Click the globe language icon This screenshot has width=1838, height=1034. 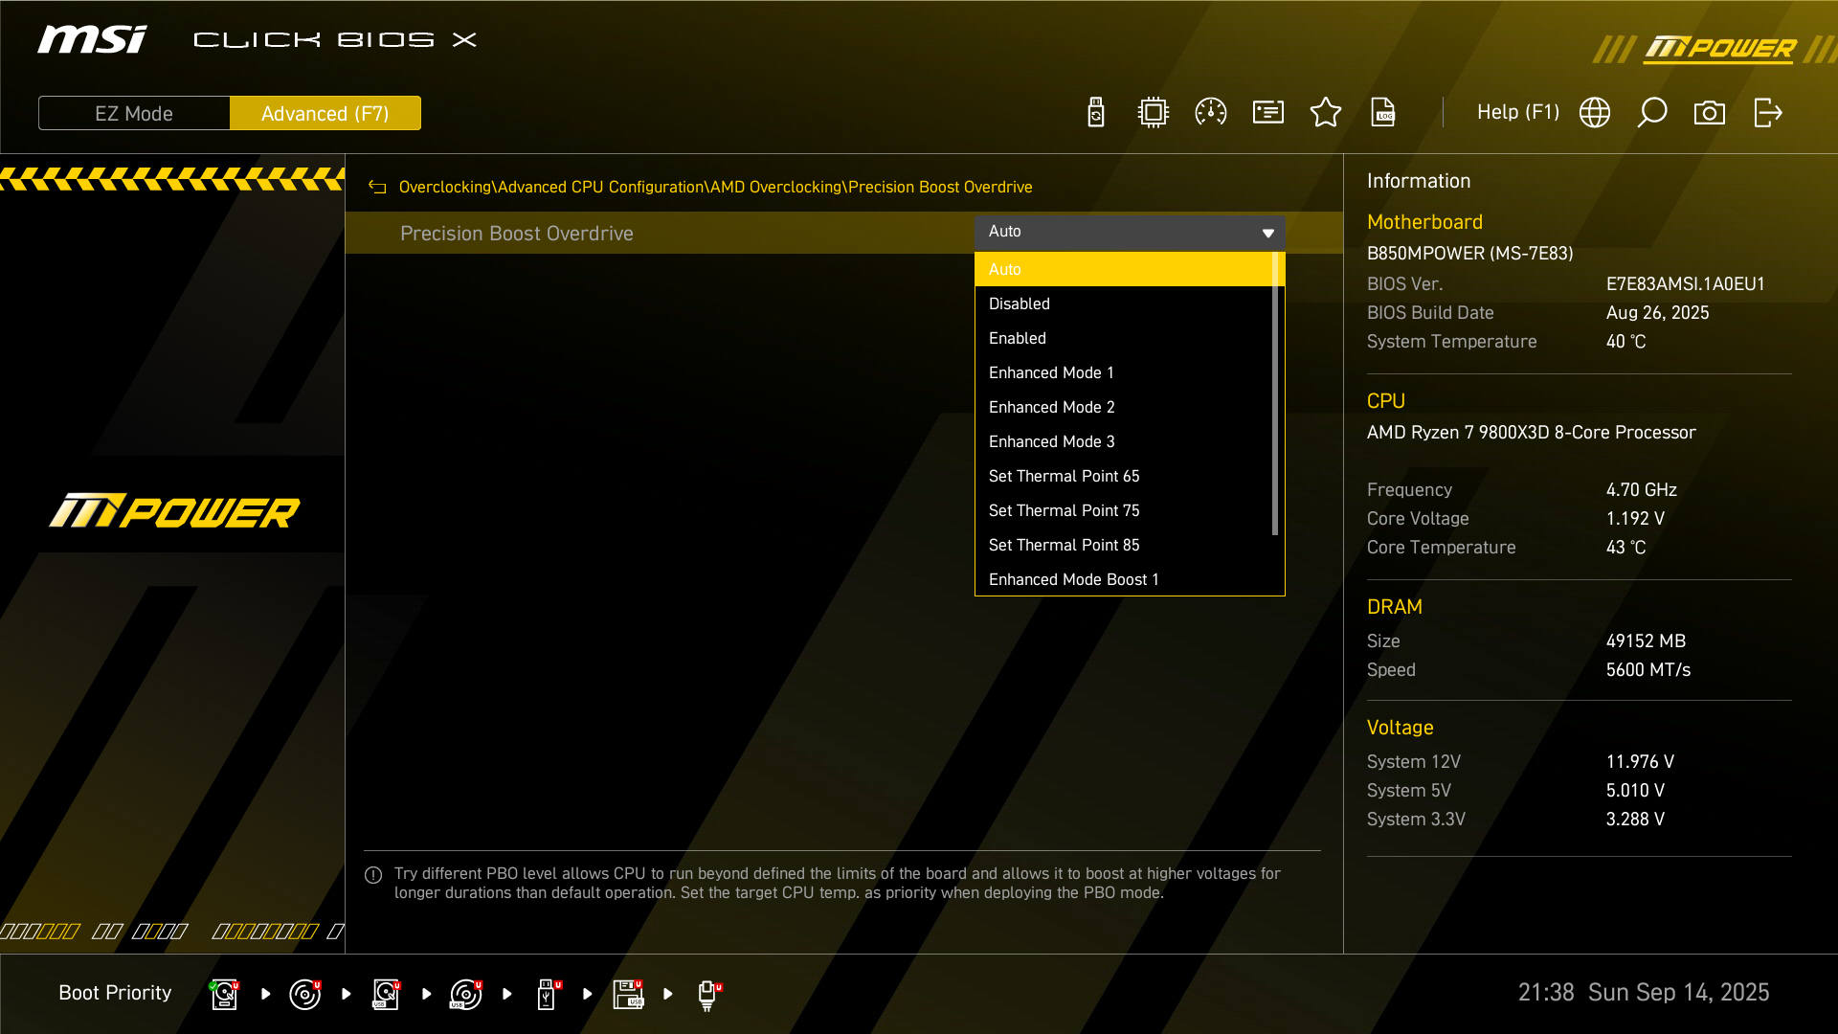click(x=1595, y=113)
